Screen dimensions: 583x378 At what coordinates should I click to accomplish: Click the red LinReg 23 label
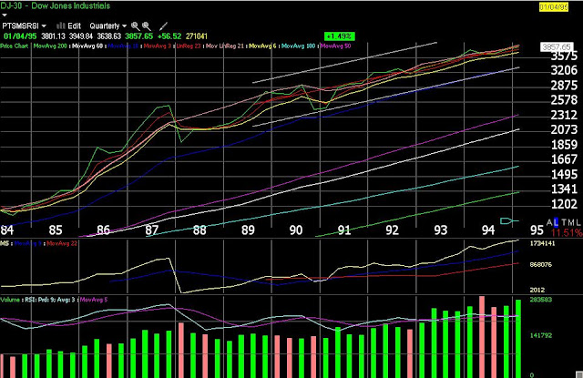(189, 46)
